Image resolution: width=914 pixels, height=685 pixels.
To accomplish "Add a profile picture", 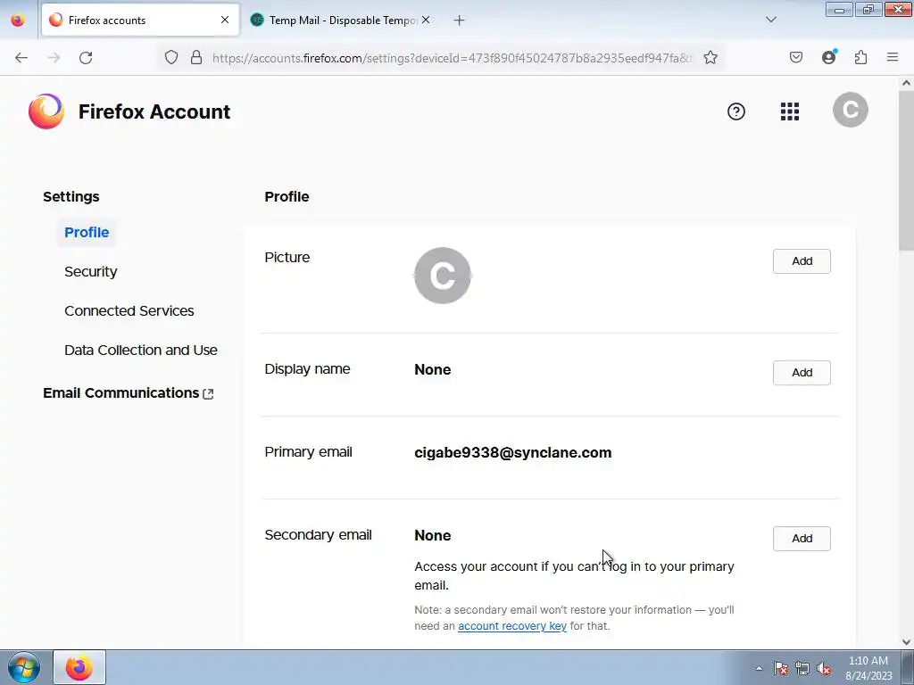I will (x=802, y=261).
